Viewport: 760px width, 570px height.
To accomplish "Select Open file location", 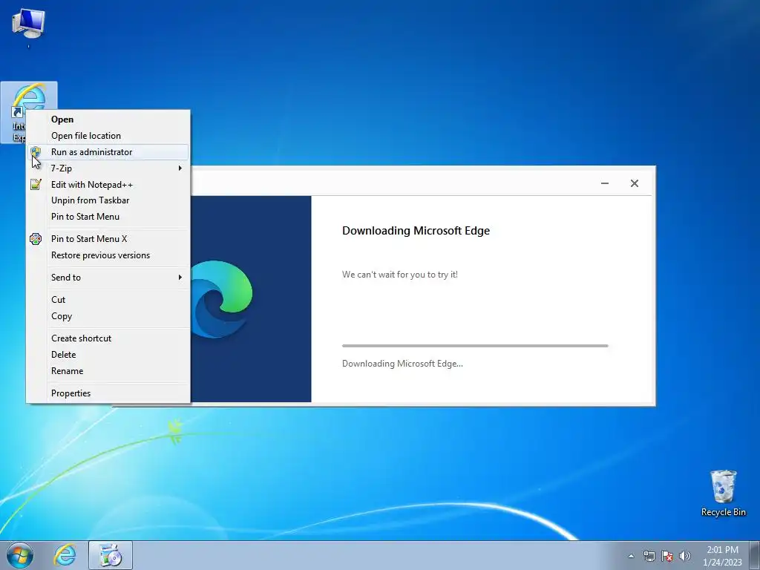I will coord(108,136).
